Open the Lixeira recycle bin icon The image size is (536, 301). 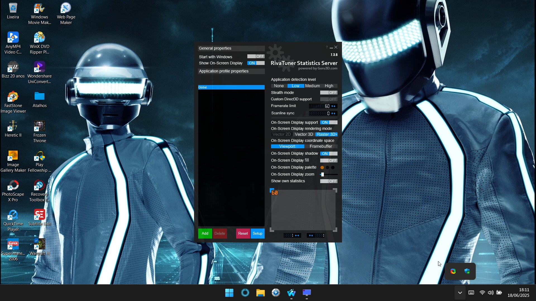point(13,11)
